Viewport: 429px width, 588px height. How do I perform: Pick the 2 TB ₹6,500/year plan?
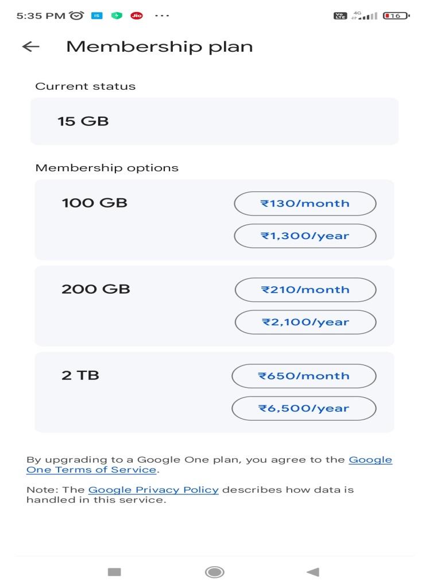(304, 408)
